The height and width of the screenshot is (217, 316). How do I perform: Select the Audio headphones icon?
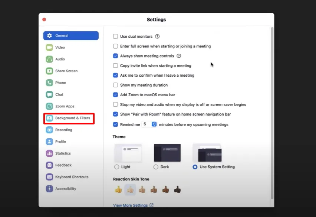click(x=49, y=59)
